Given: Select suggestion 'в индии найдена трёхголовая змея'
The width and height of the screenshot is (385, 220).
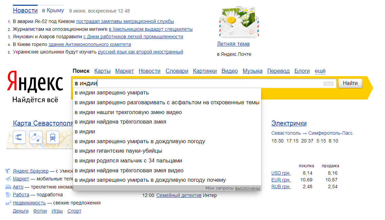Looking at the screenshot, I should [167, 122].
